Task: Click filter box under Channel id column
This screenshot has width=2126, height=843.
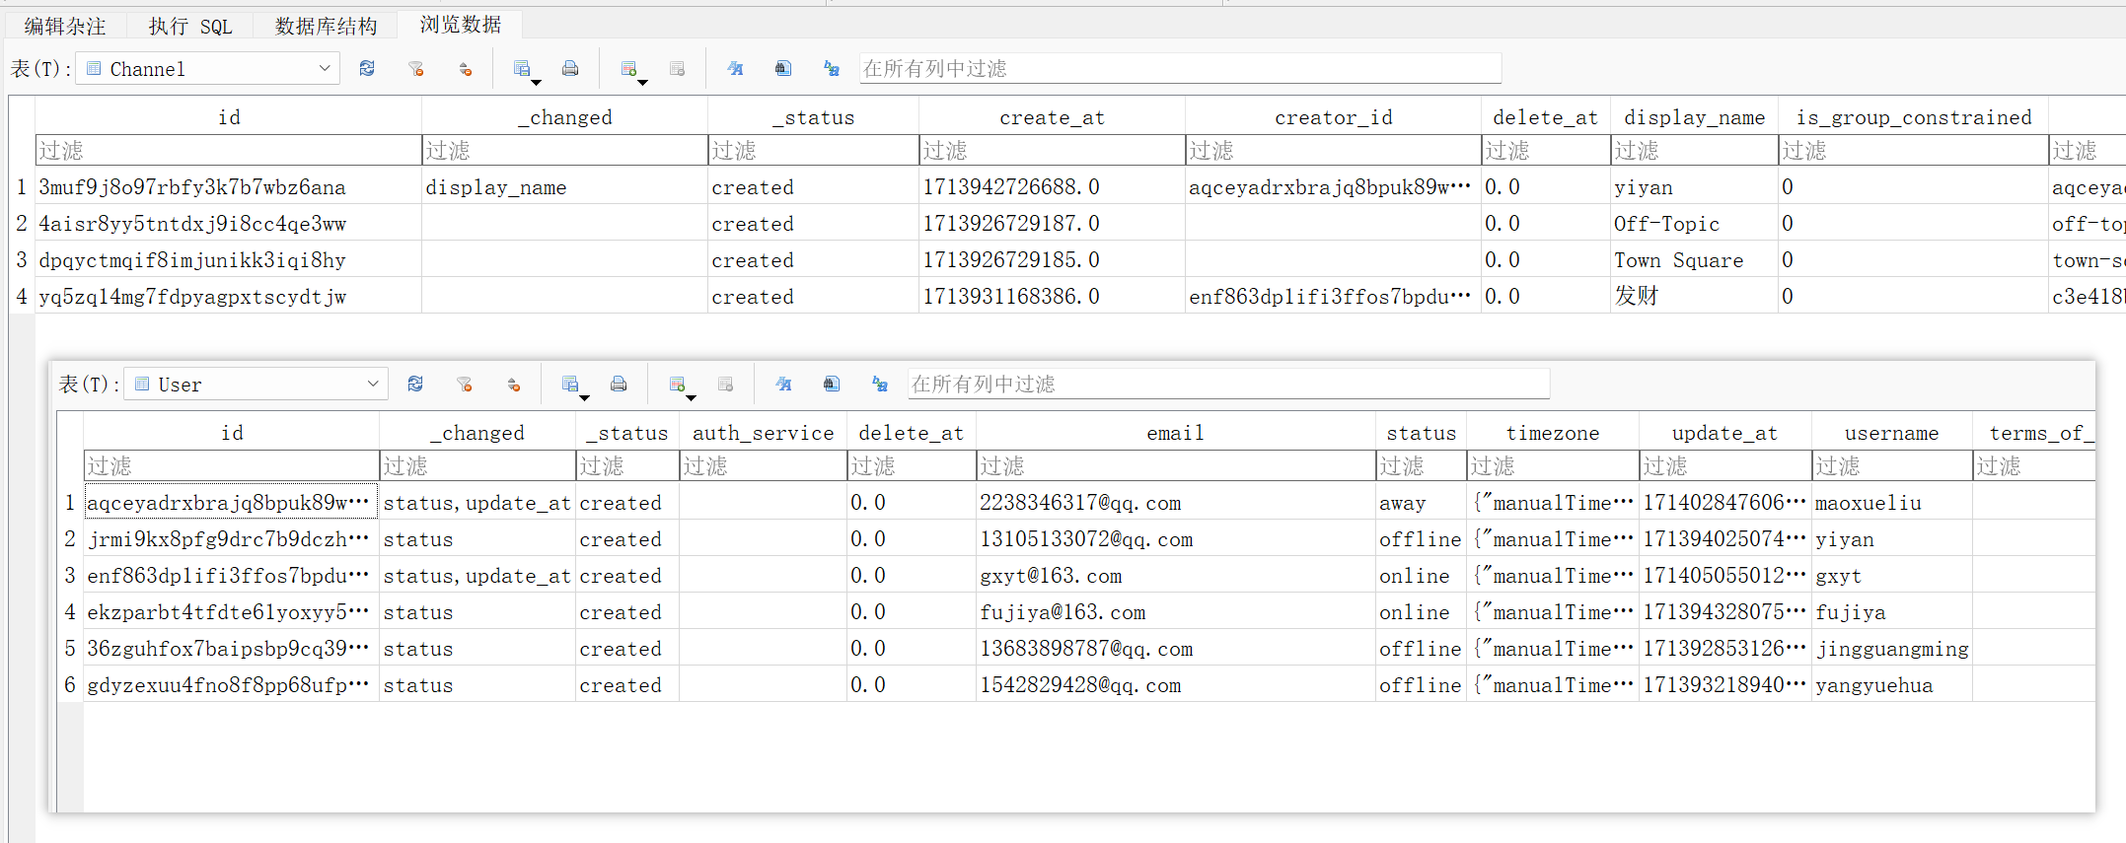Action: [x=228, y=151]
